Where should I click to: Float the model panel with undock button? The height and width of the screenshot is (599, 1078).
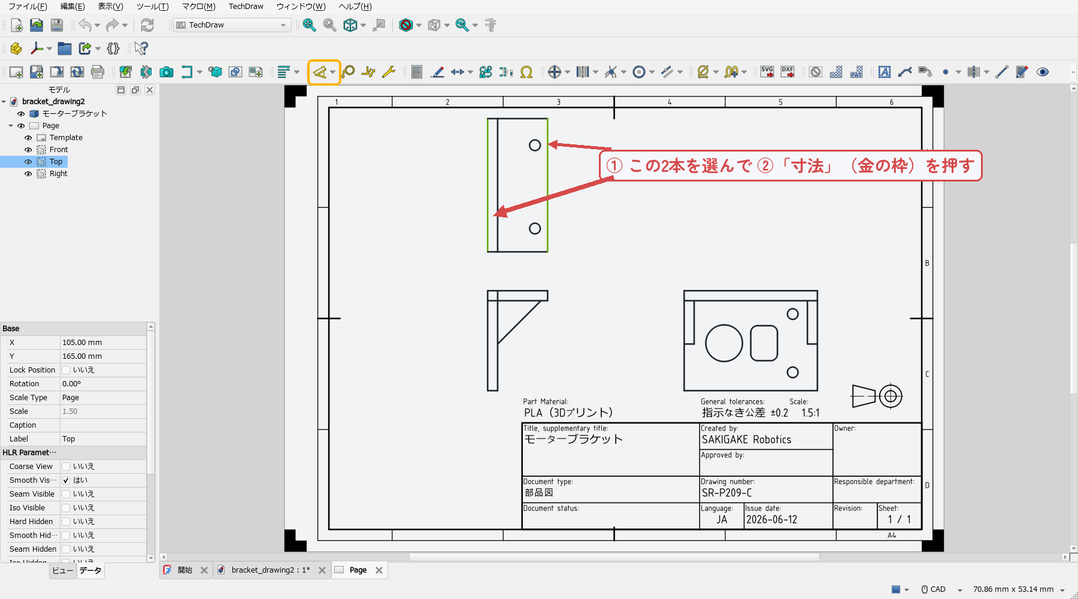point(135,90)
